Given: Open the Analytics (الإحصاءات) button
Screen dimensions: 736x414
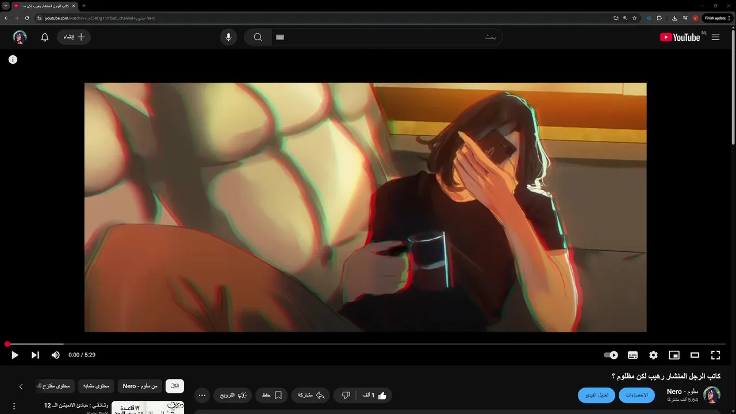Looking at the screenshot, I should pyautogui.click(x=637, y=395).
